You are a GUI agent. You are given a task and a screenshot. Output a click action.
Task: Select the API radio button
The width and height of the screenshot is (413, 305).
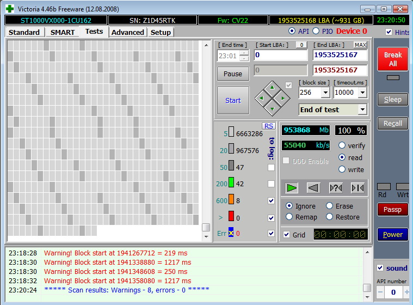tap(292, 31)
